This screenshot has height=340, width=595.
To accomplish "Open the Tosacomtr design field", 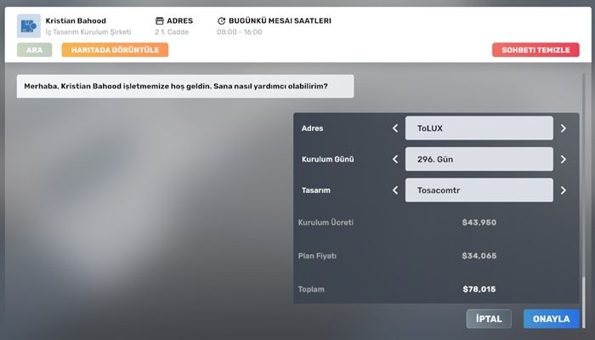I will coord(479,190).
